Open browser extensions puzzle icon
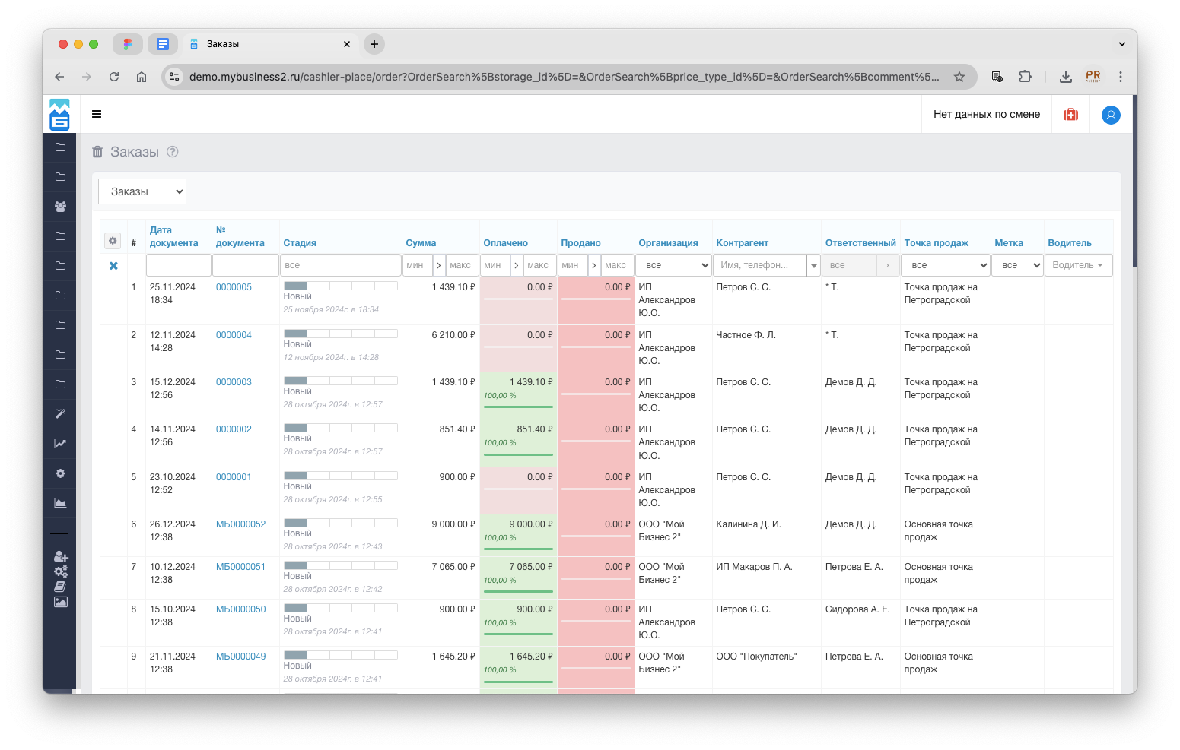The image size is (1180, 750). [x=1025, y=77]
